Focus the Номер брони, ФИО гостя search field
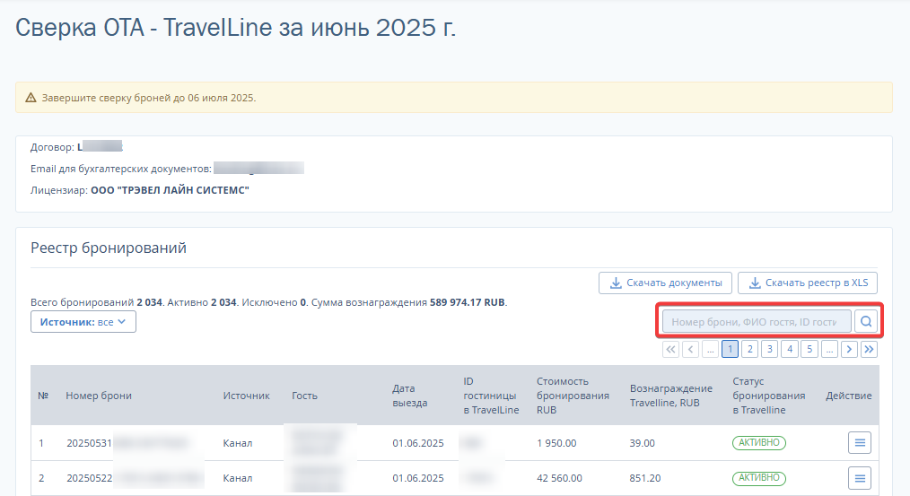This screenshot has width=910, height=496. click(x=757, y=321)
